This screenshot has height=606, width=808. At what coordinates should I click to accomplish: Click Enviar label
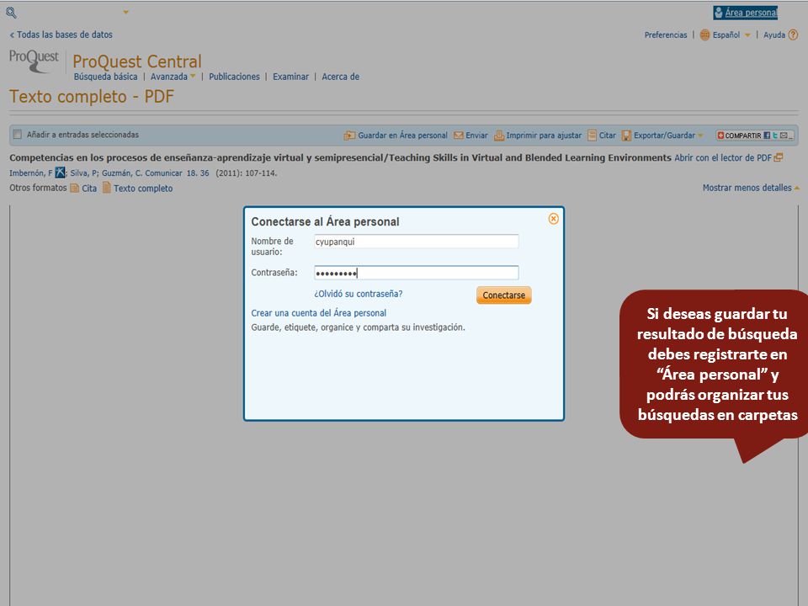(x=476, y=136)
